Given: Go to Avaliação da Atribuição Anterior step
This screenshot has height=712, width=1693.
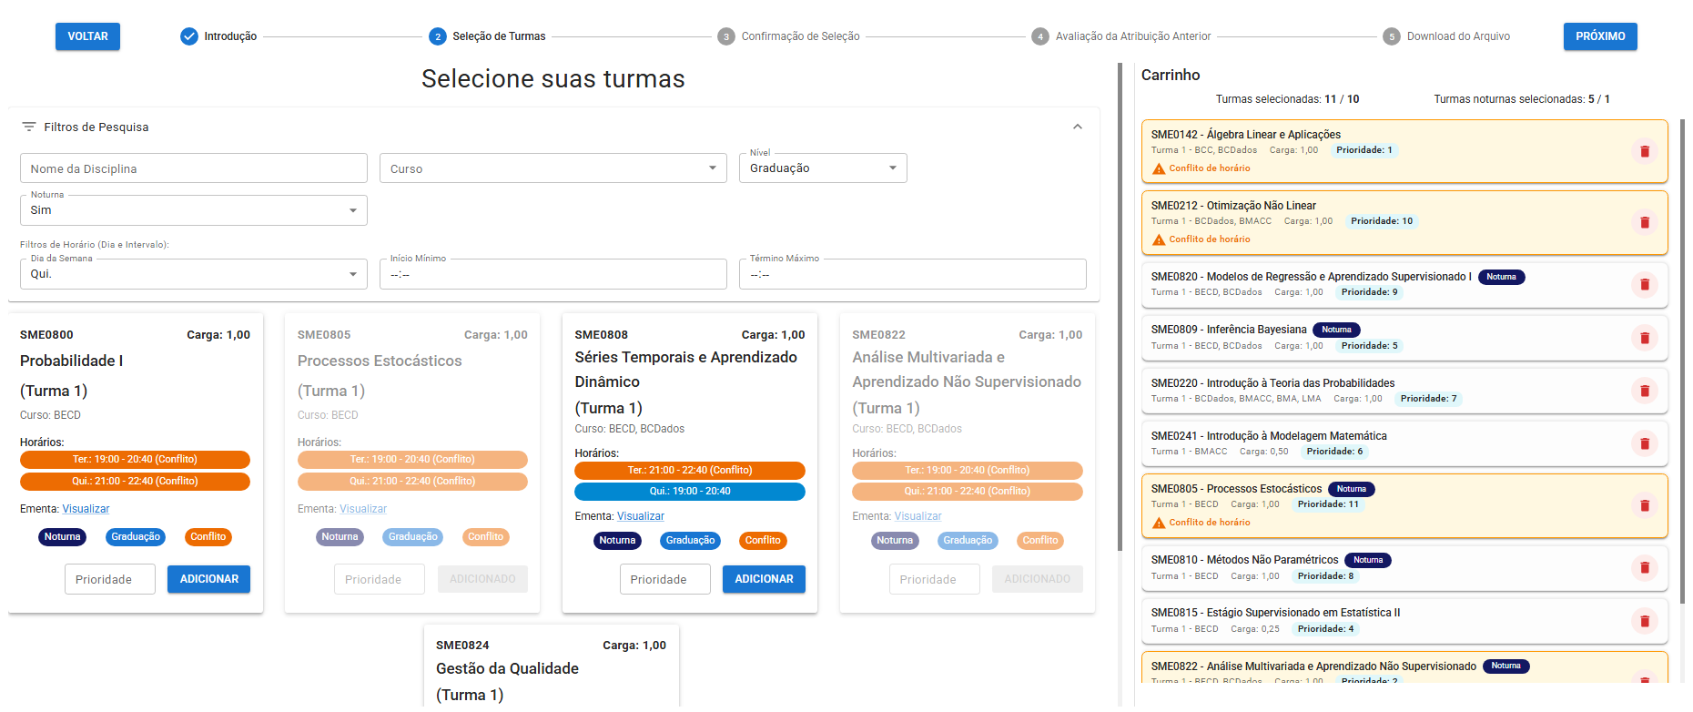Looking at the screenshot, I should [x=1121, y=36].
